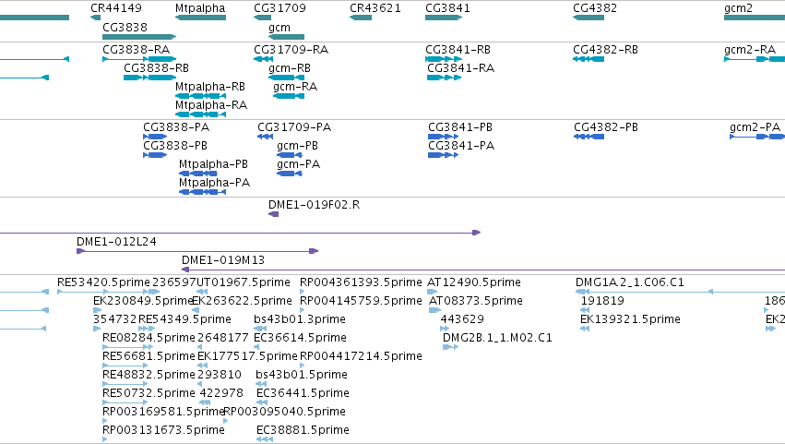
Task: Click the DMG1A.2_1.C06.C1 EST label
Action: (630, 282)
